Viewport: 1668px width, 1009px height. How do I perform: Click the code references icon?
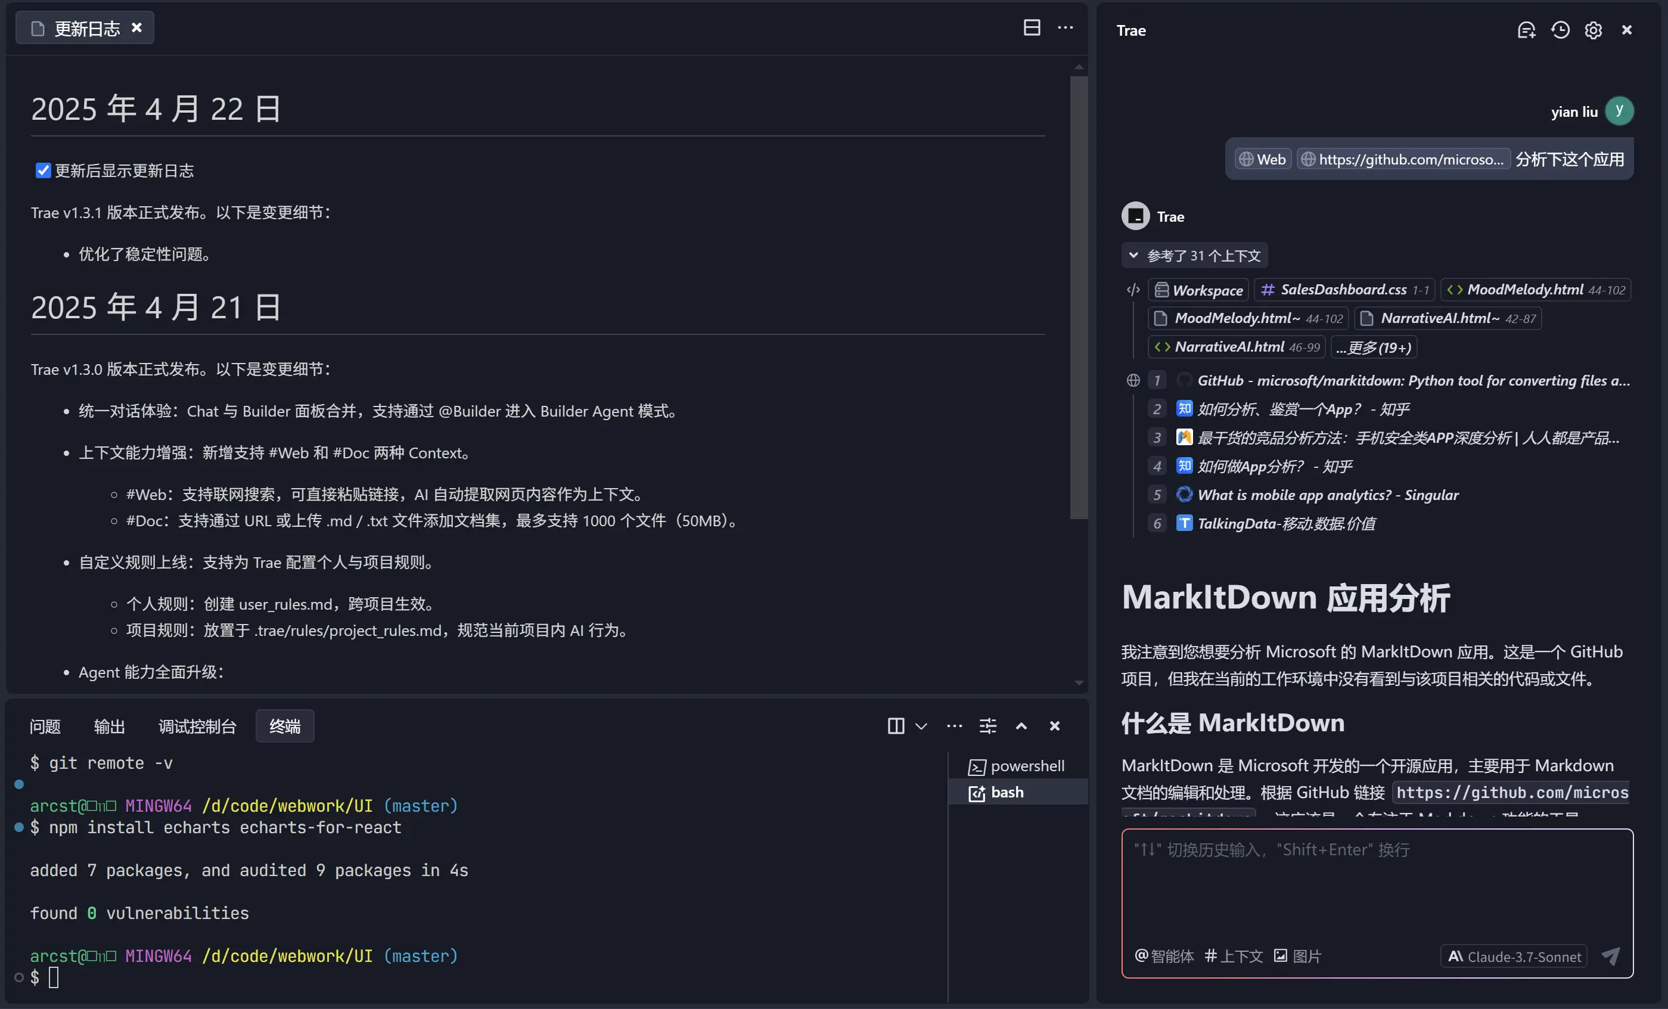[1133, 290]
